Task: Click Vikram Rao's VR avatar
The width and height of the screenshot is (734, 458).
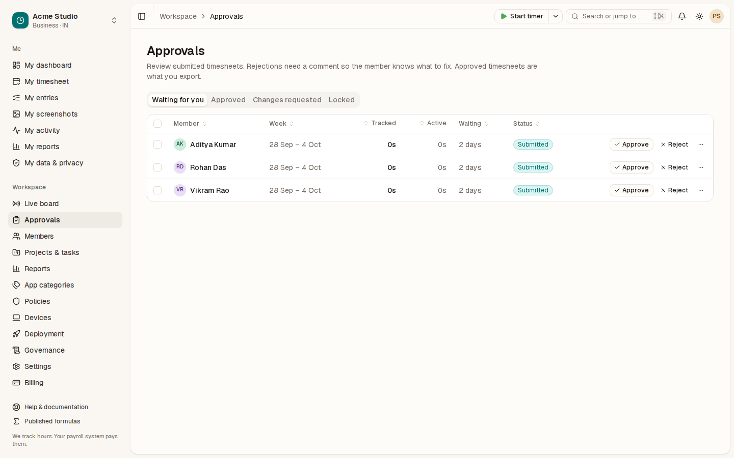Action: (x=180, y=190)
